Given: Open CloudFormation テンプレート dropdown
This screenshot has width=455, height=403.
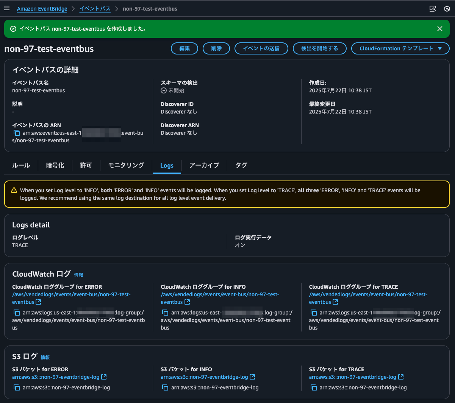Looking at the screenshot, I should pyautogui.click(x=400, y=48).
